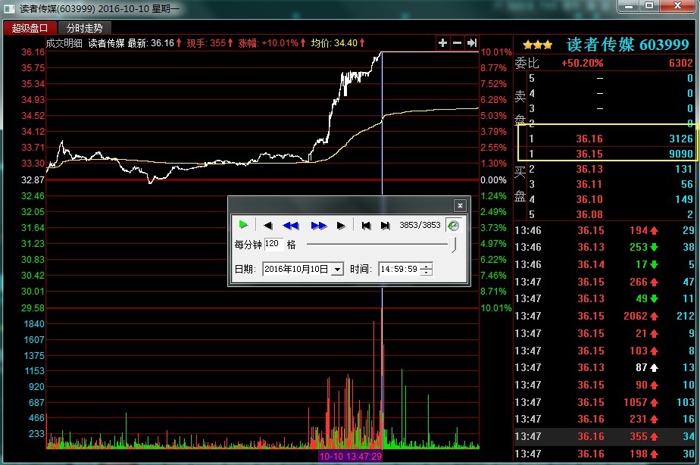Jump to the first replay record
The height and width of the screenshot is (465, 700).
pyautogui.click(x=366, y=225)
